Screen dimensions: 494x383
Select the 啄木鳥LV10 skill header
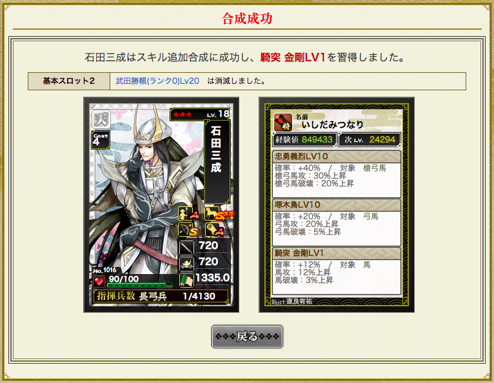tap(337, 205)
